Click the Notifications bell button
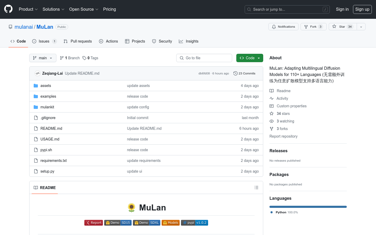The width and height of the screenshot is (376, 235). point(283,27)
